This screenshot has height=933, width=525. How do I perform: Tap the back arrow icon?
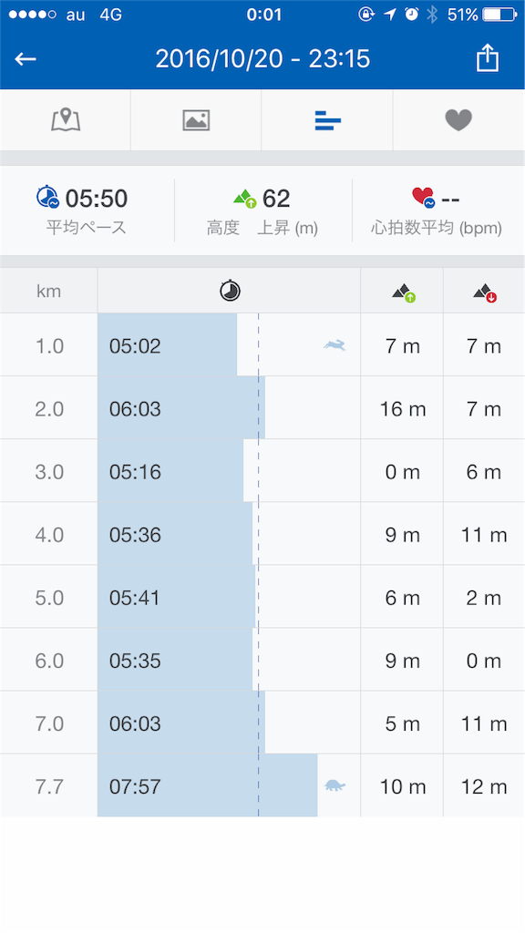point(26,58)
